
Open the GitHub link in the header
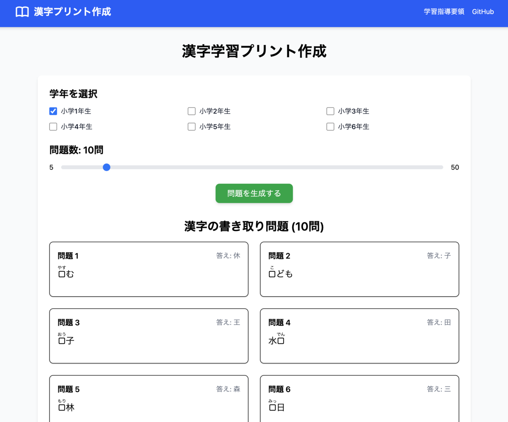point(483,11)
